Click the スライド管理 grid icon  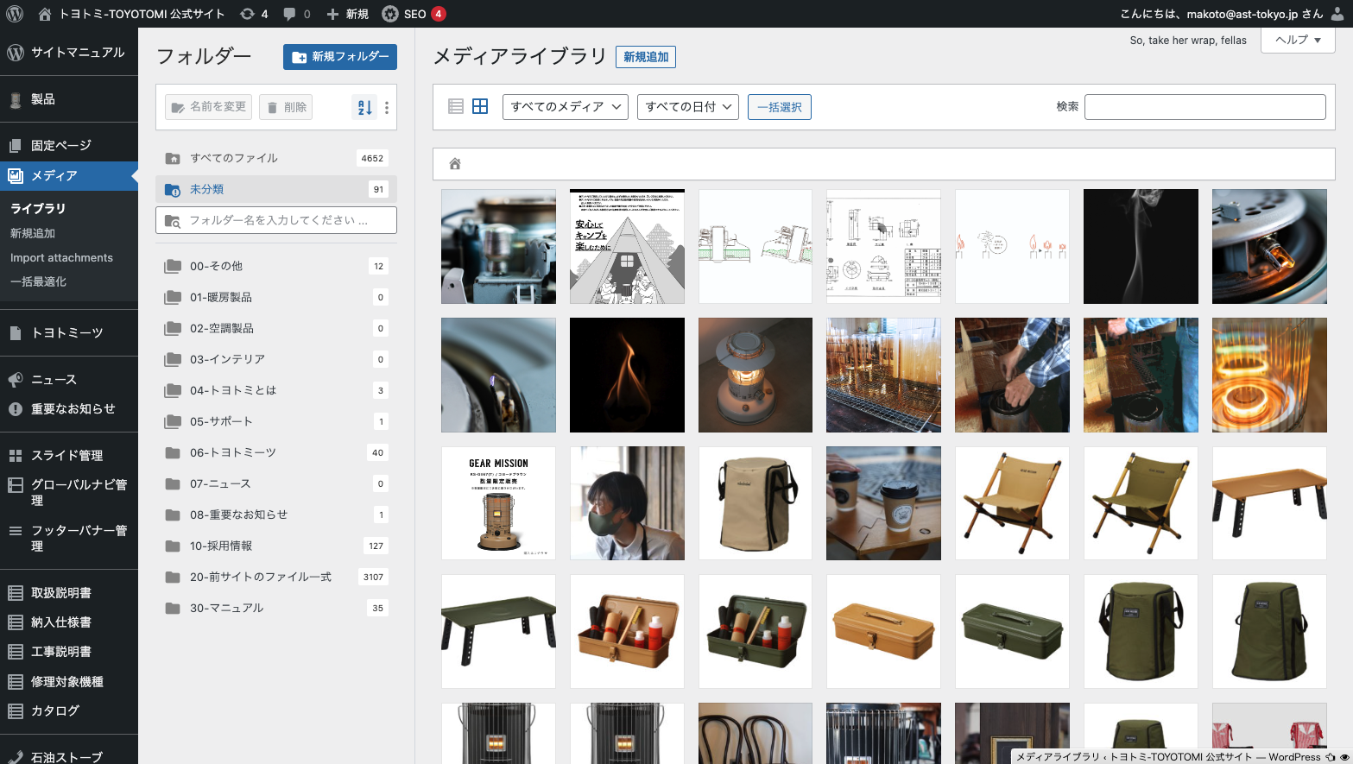[x=16, y=455]
